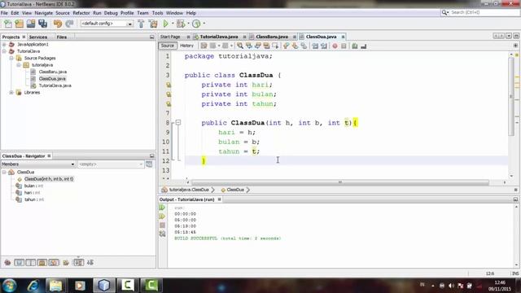Click the Navigator filter window icon beside empty combo
This screenshot has height=293, width=521.
click(x=149, y=164)
